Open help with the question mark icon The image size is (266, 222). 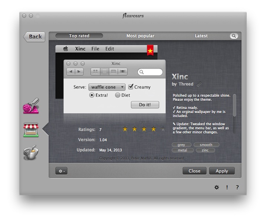(x=237, y=187)
